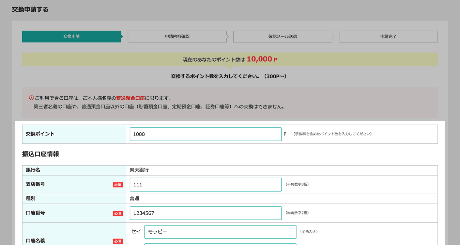The height and width of the screenshot is (245, 460).
Task: Click the 300P～ minimum points instruction
Action: pos(229,77)
